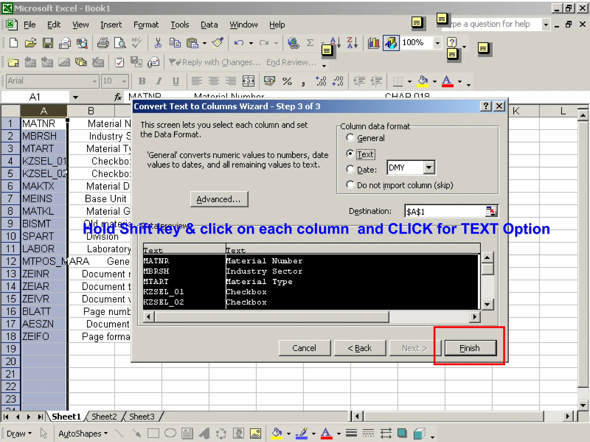This screenshot has width=590, height=442.
Task: Click the Destination $A$1 input field
Action: (445, 212)
